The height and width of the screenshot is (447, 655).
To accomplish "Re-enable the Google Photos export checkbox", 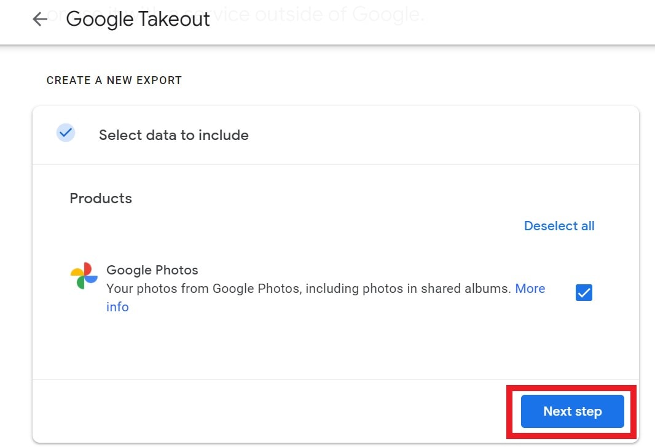I will [x=582, y=293].
